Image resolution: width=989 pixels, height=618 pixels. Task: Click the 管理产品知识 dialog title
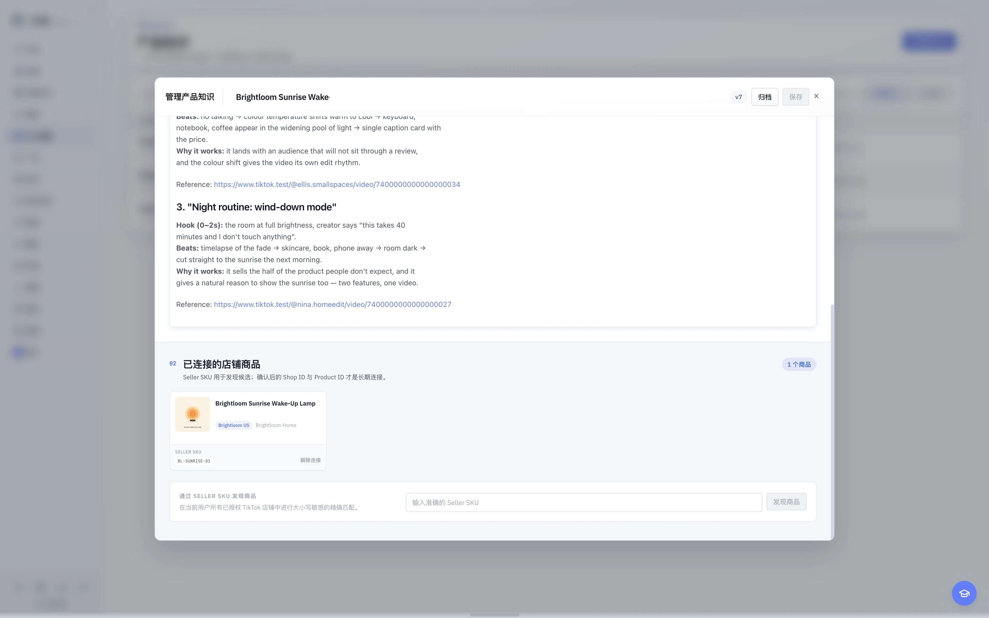point(190,97)
